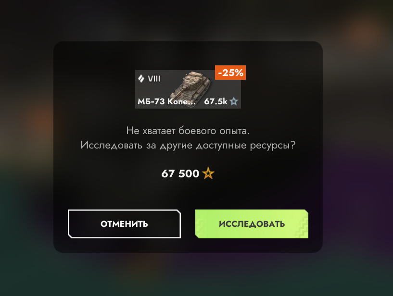Screen dimensions: 393x296
Task: Click the tier VIII label on the card
Action: tap(154, 79)
